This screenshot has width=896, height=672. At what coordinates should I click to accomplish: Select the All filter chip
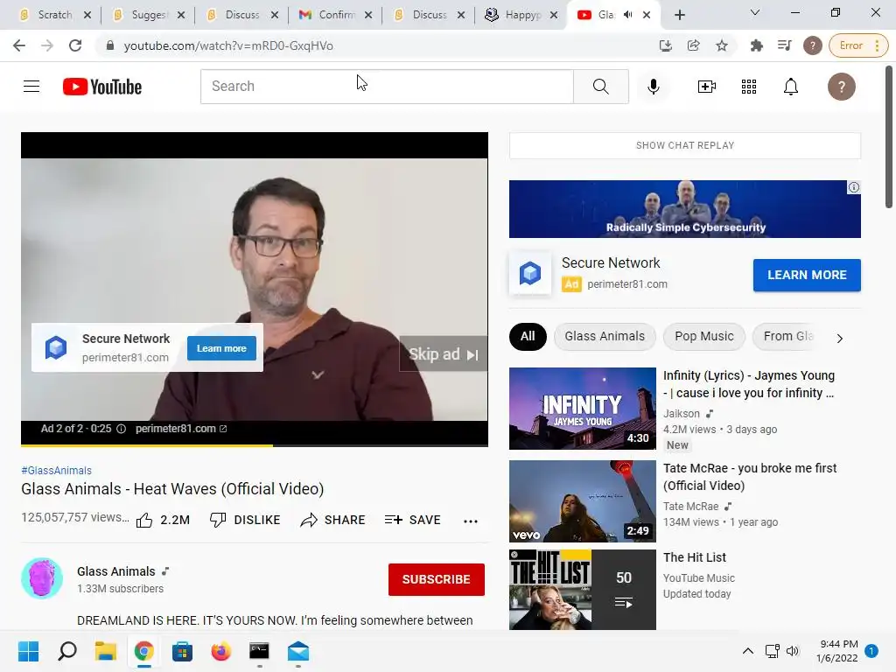pos(528,337)
